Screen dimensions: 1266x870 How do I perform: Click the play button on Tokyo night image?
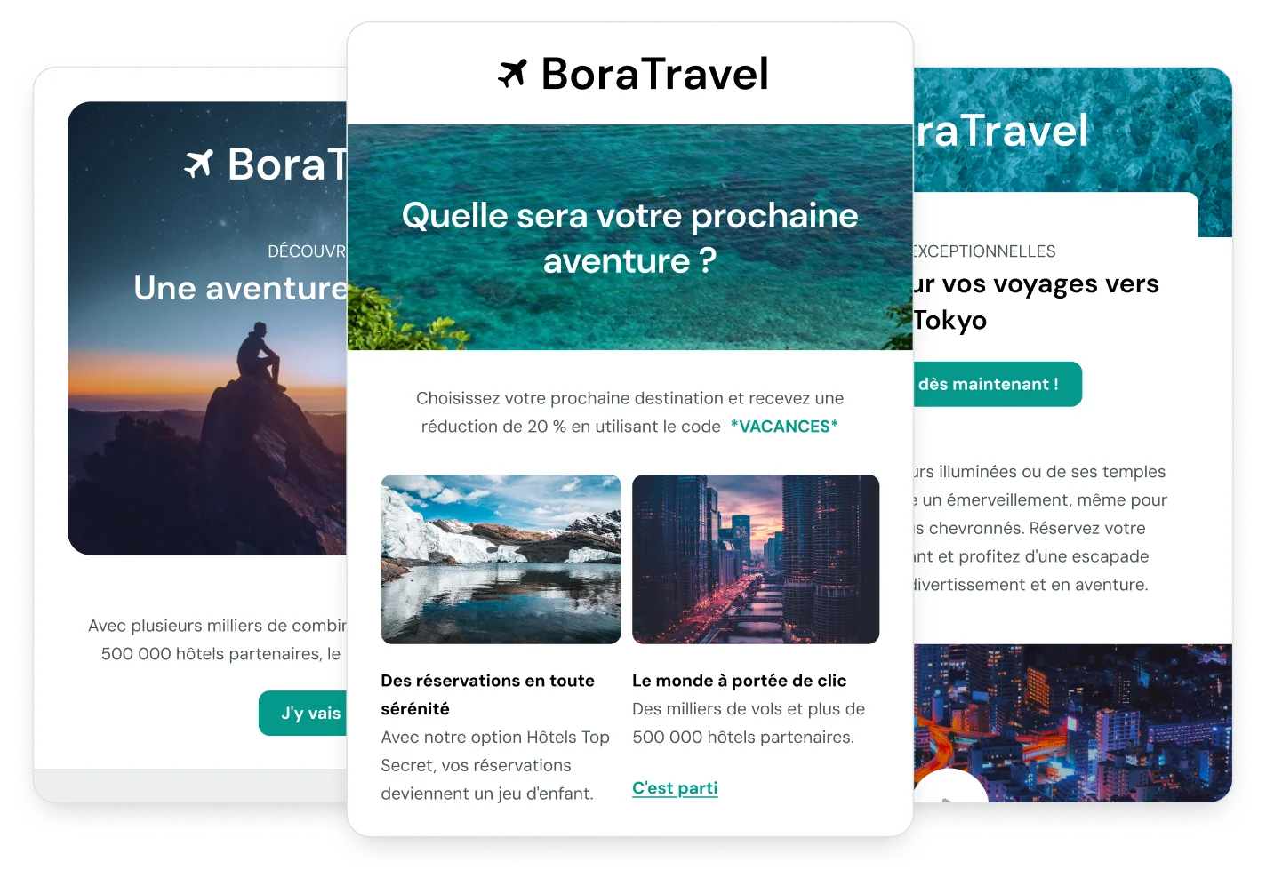pos(950,786)
